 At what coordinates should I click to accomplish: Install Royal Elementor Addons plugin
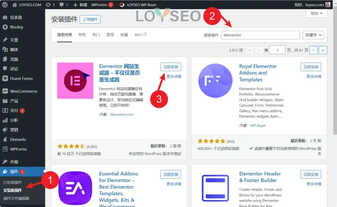pyautogui.click(x=311, y=67)
